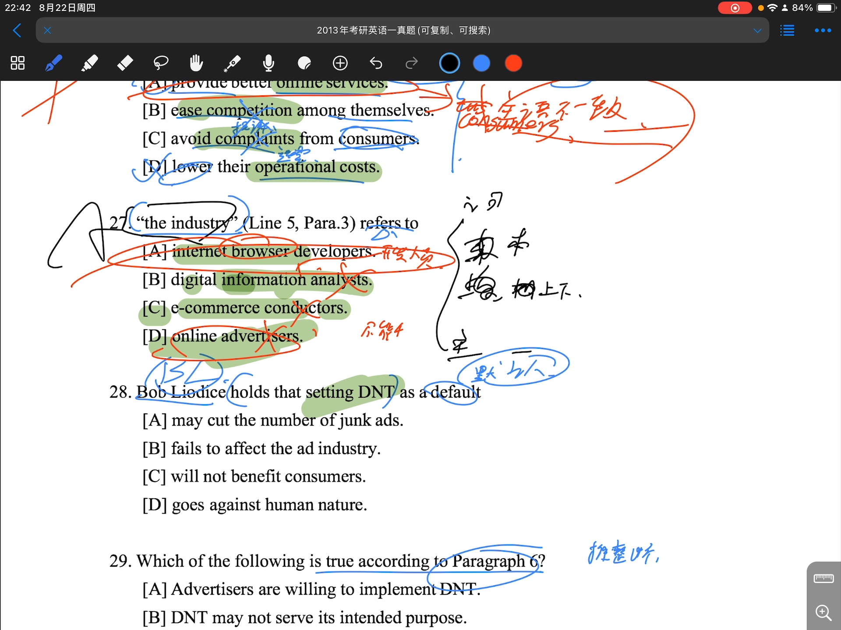Tap the 22:42 clock in status bar

[18, 8]
